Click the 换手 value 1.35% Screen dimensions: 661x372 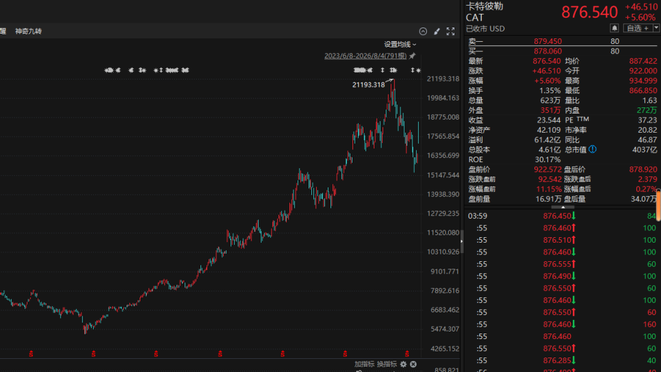[549, 91]
